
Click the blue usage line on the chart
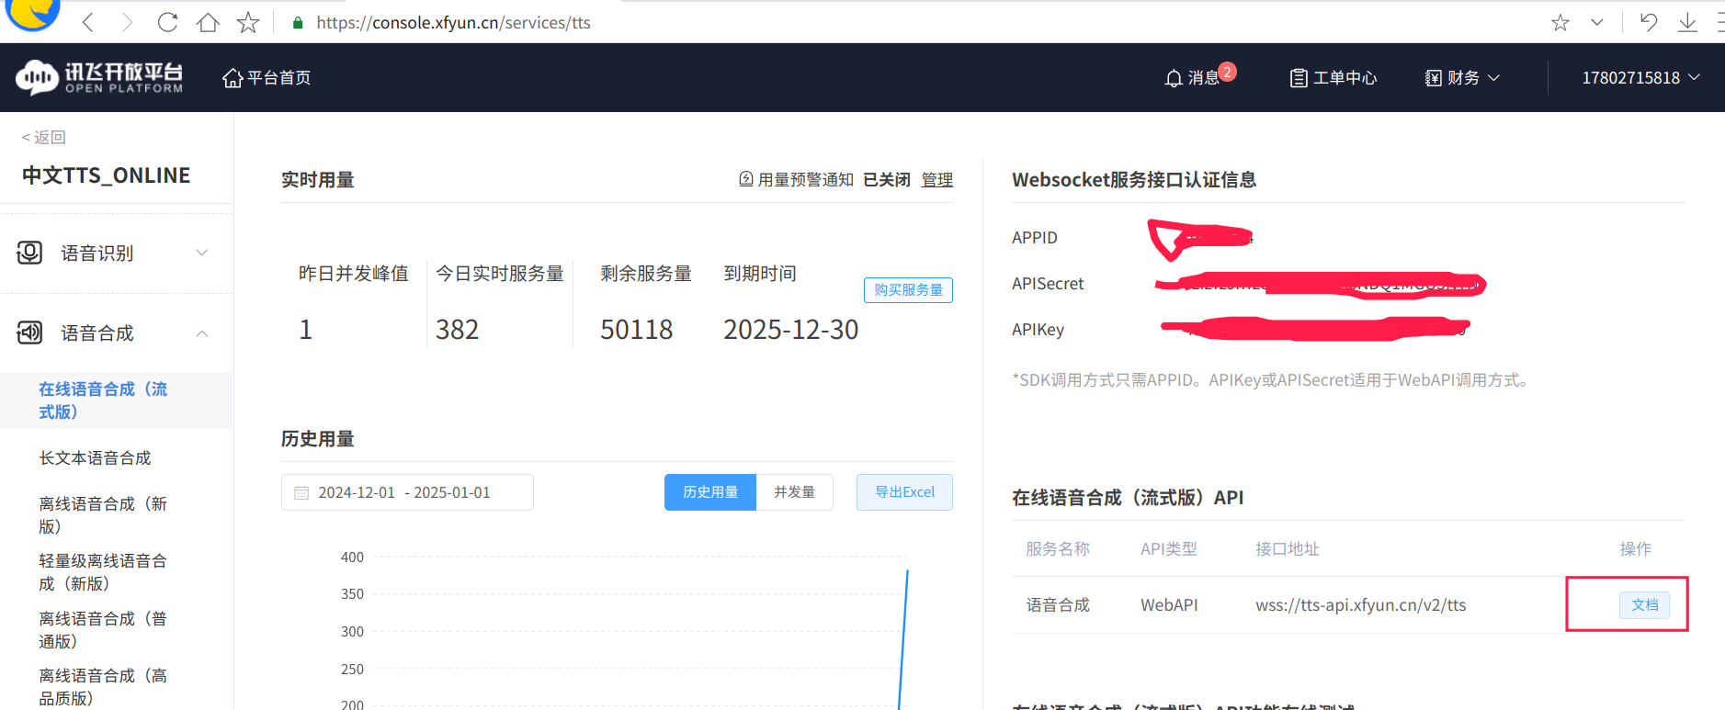pyautogui.click(x=903, y=638)
